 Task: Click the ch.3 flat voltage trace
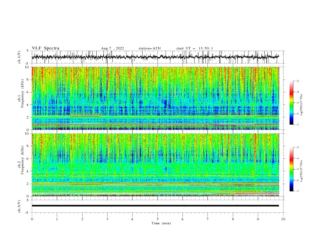[155, 206]
